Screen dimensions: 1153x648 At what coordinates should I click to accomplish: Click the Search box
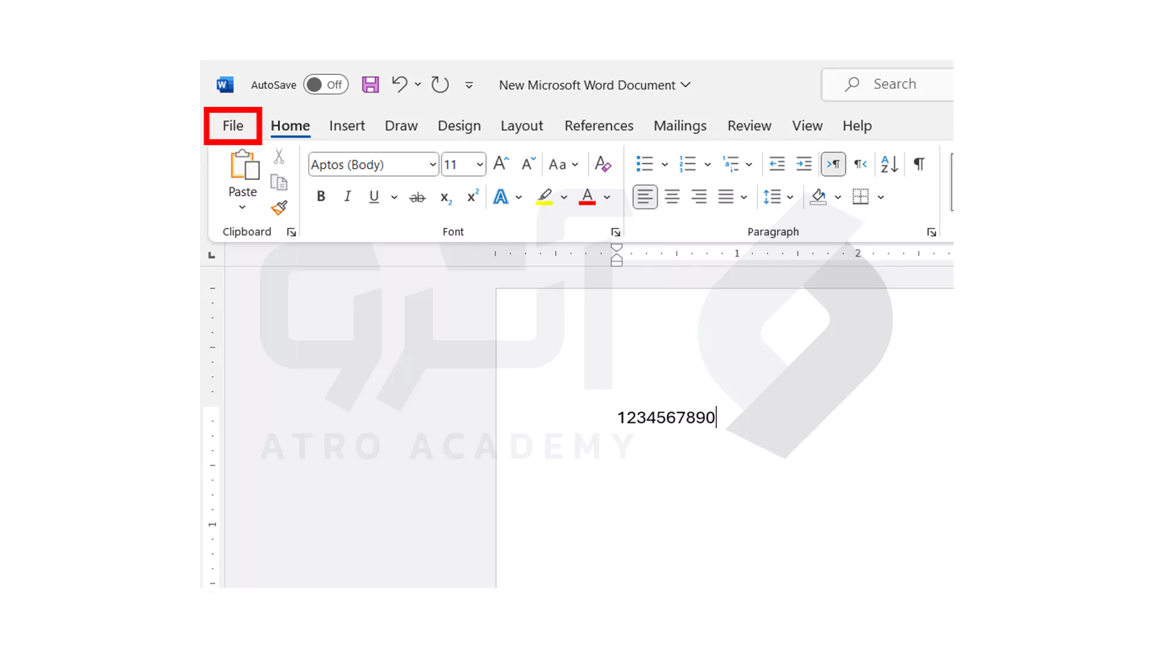tap(894, 84)
